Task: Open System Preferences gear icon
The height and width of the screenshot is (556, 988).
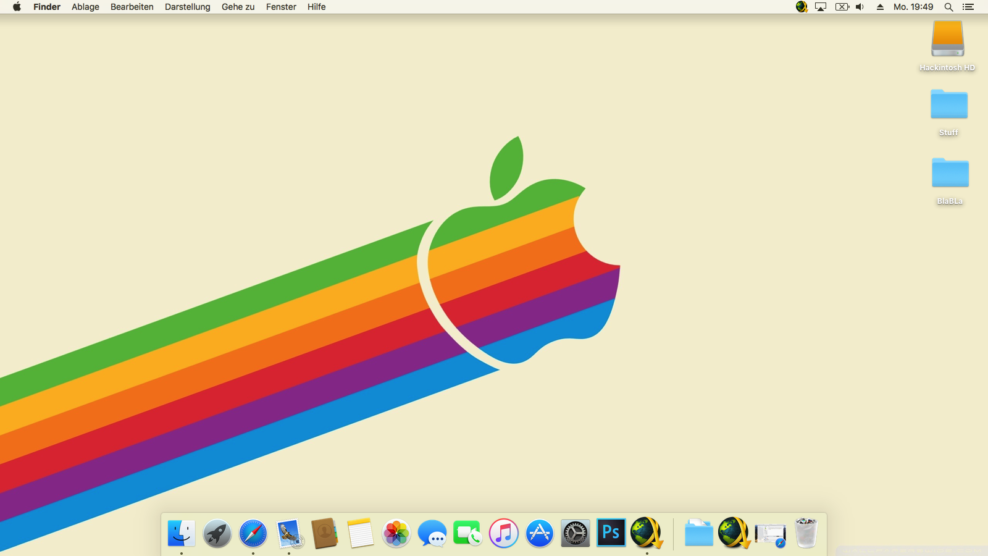Action: point(575,533)
